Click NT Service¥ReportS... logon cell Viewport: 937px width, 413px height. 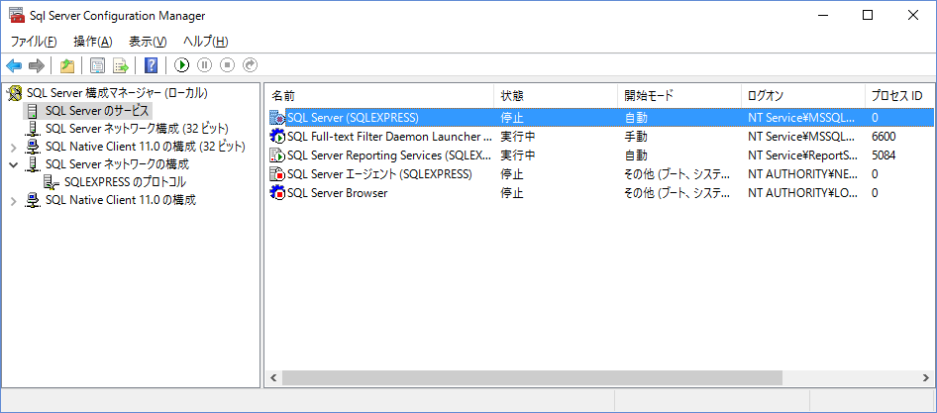pyautogui.click(x=802, y=155)
